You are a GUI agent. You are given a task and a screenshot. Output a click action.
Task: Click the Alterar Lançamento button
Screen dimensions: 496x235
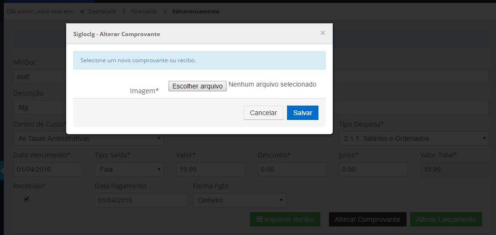(446, 219)
